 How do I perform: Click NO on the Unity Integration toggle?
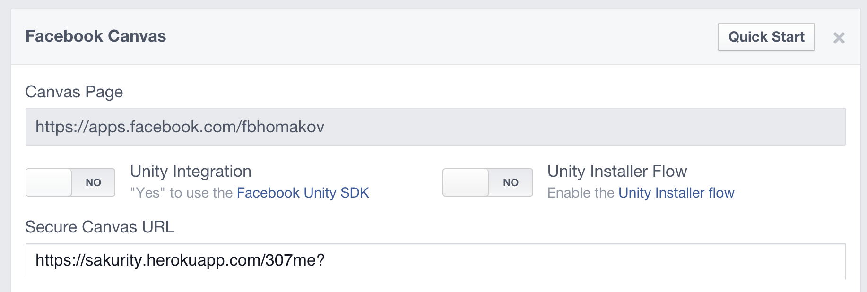click(93, 182)
